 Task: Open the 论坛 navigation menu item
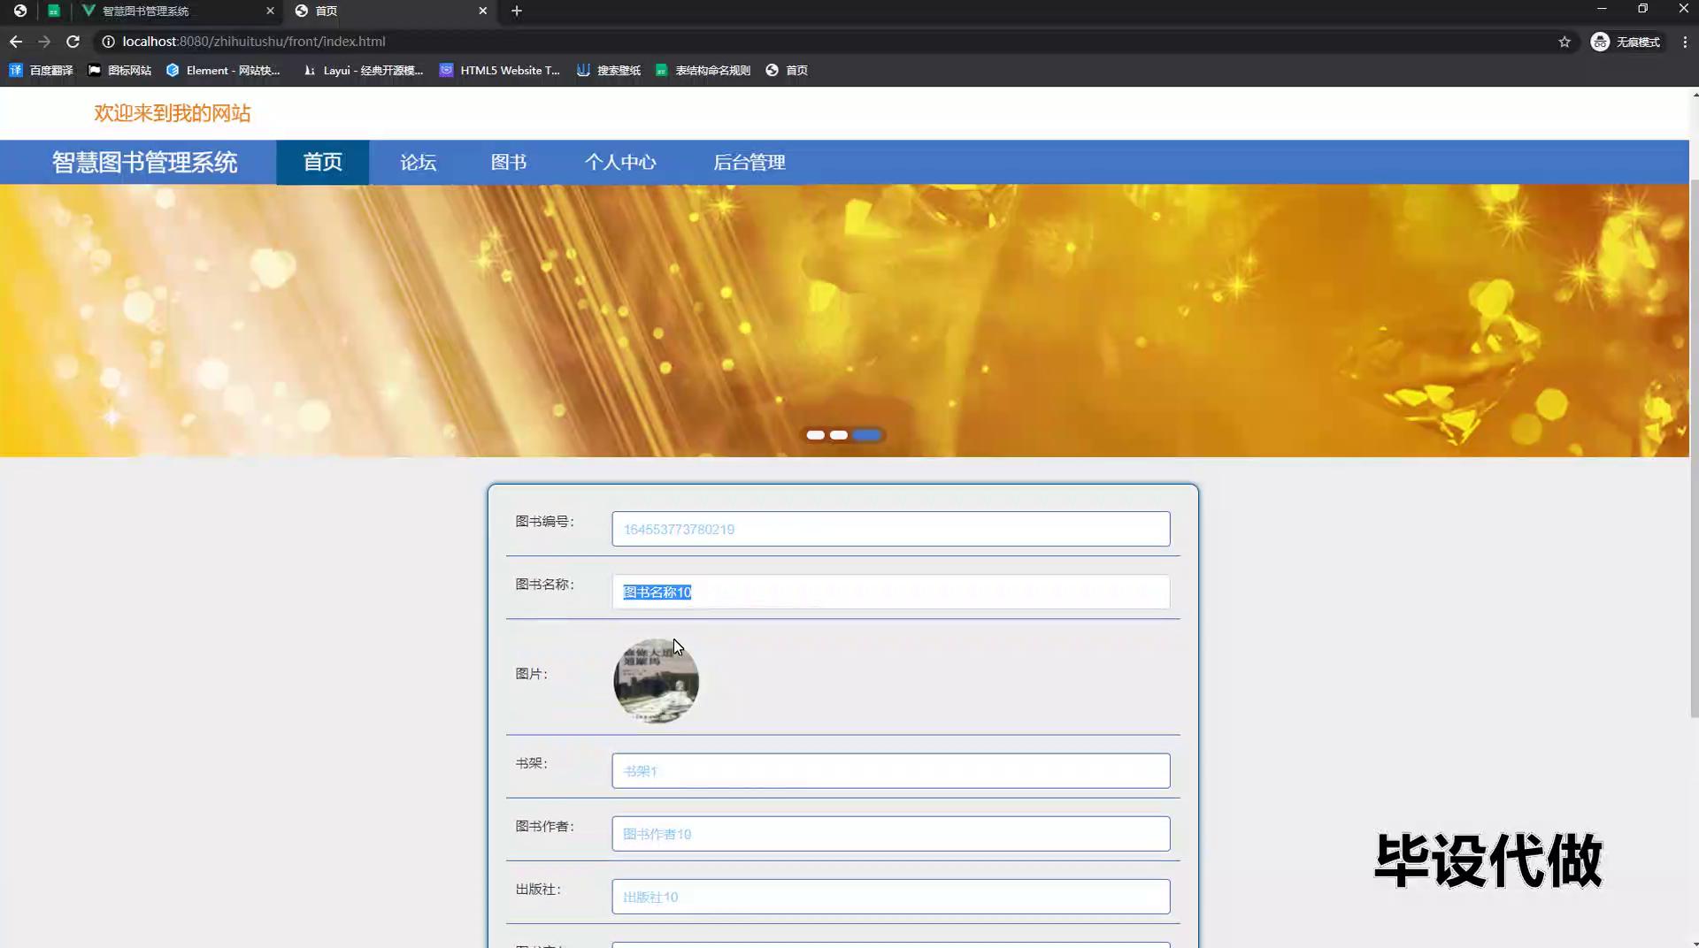click(418, 163)
